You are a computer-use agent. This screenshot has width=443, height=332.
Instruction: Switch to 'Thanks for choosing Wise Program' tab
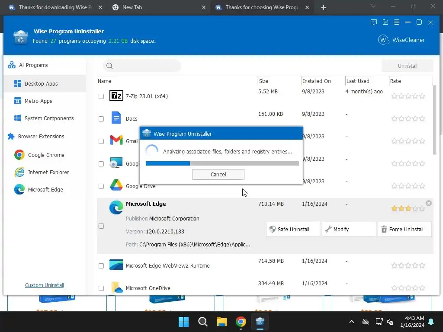[x=262, y=7]
